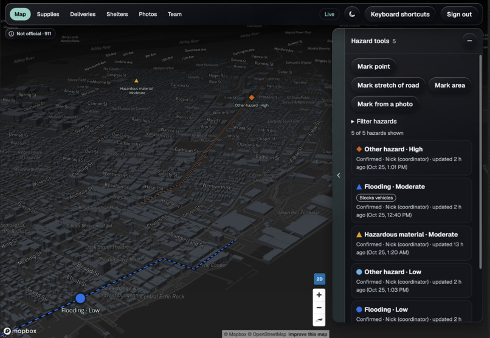Click the Mapbox logo

[x=20, y=331]
